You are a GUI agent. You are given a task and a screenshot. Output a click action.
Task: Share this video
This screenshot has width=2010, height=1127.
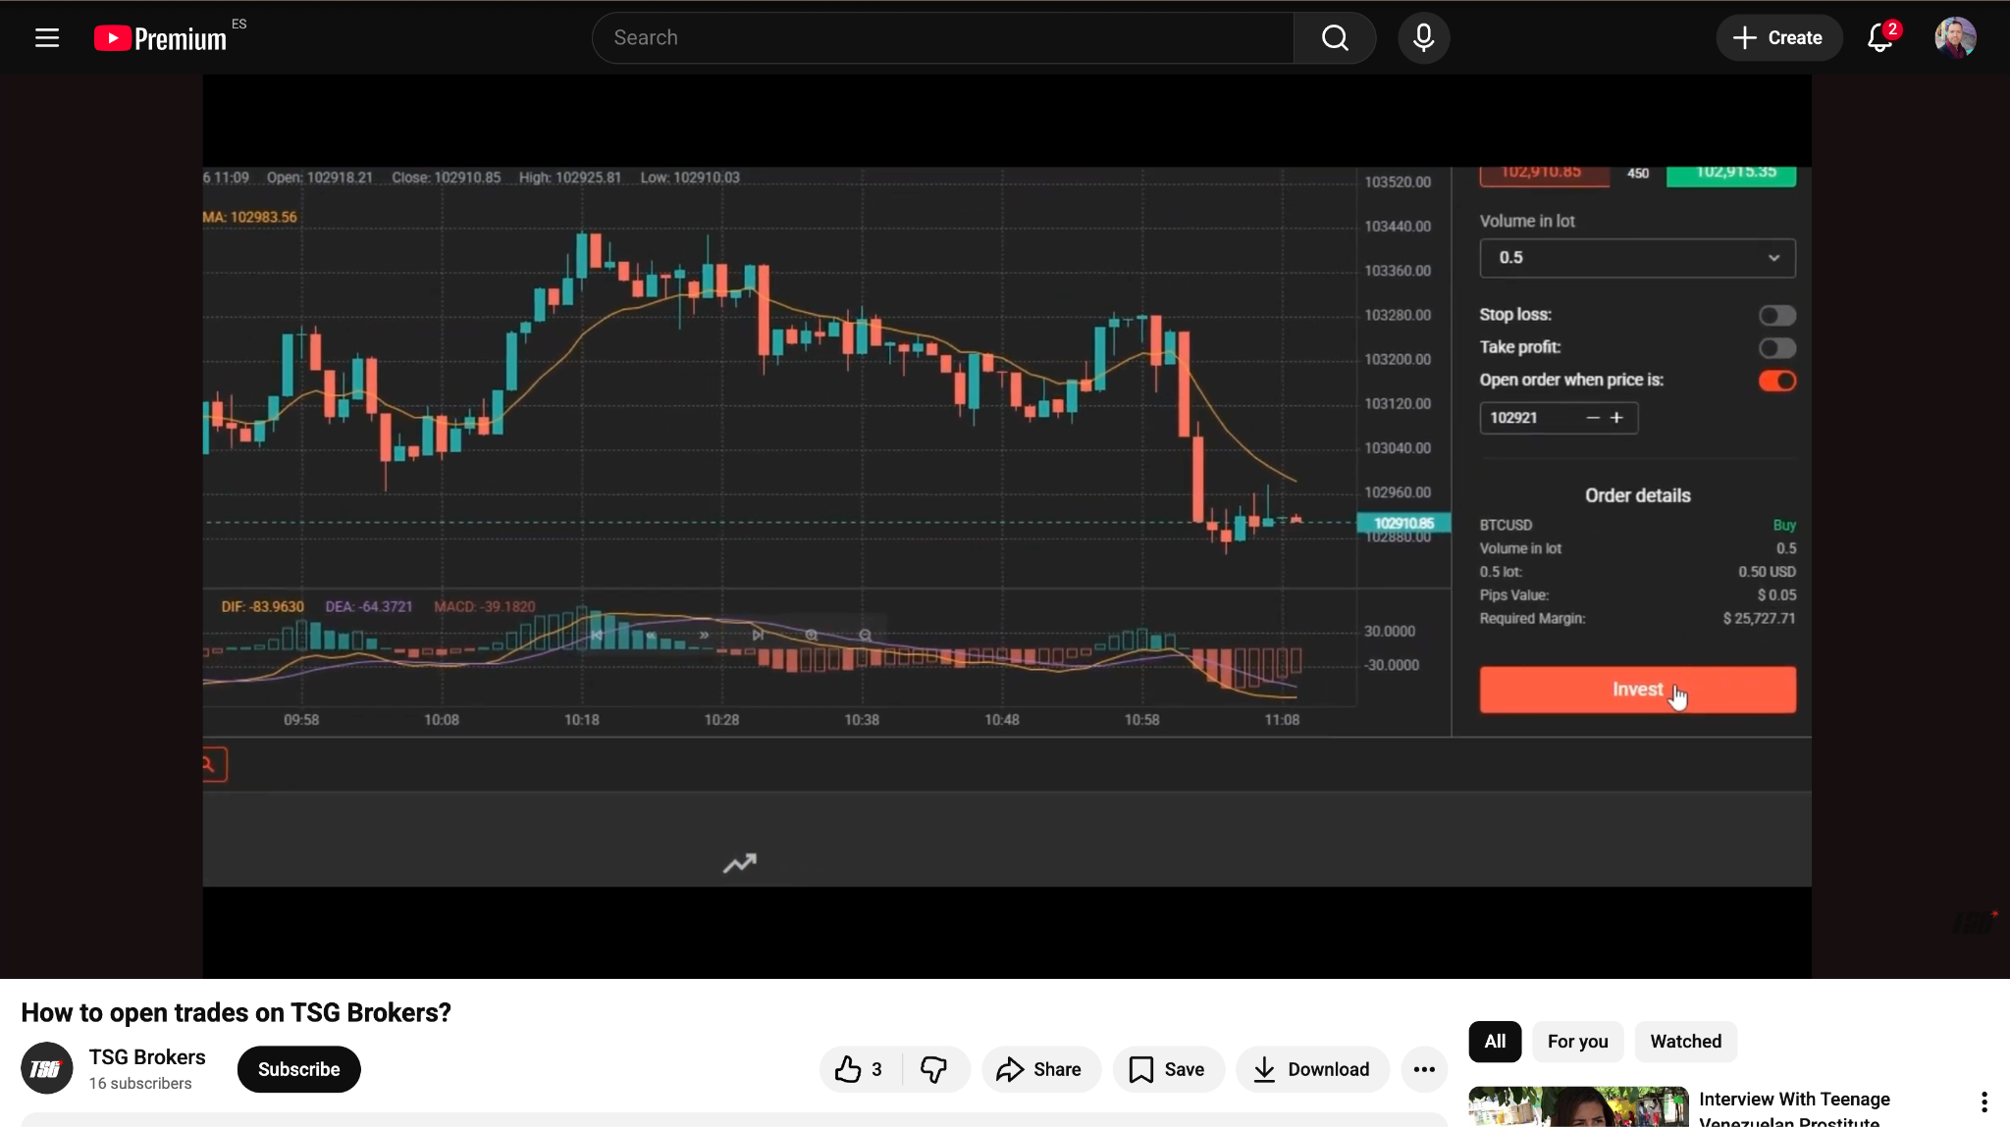(1040, 1069)
